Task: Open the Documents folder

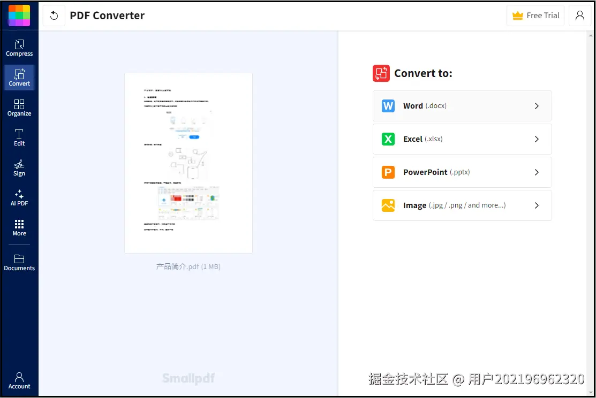Action: [x=19, y=263]
